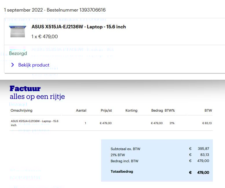Click the 'BTW%' column header
The image size is (225, 188).
click(x=170, y=110)
